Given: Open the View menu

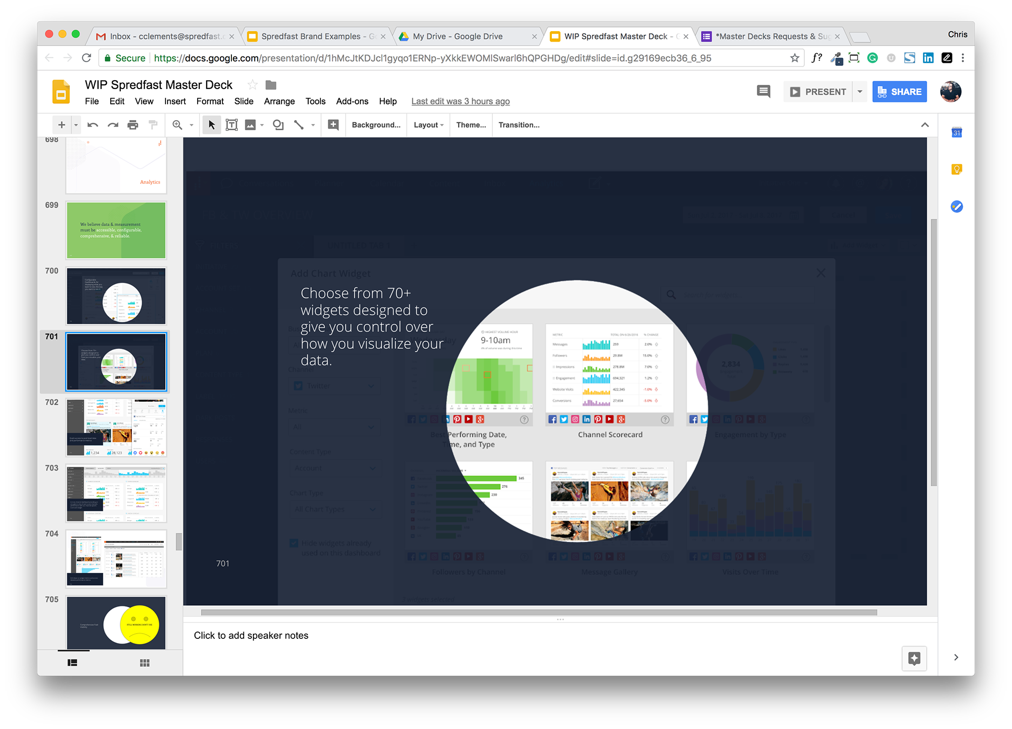Looking at the screenshot, I should (x=144, y=101).
